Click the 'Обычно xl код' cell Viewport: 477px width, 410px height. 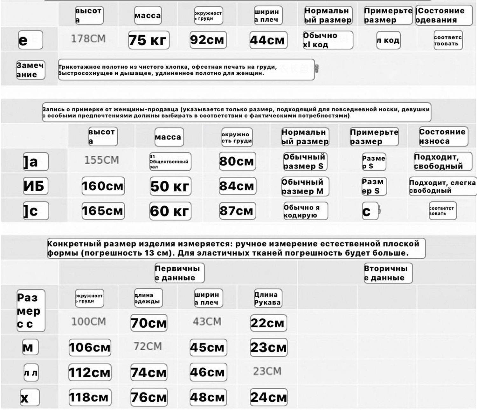point(328,40)
